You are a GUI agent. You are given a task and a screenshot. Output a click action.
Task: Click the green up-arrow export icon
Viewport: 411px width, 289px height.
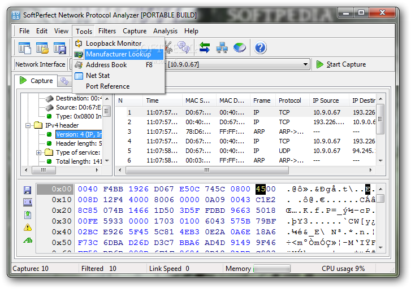pyautogui.click(x=28, y=215)
